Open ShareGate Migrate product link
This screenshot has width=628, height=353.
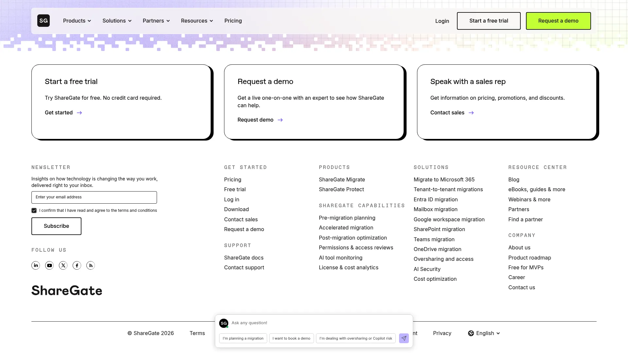pyautogui.click(x=342, y=180)
